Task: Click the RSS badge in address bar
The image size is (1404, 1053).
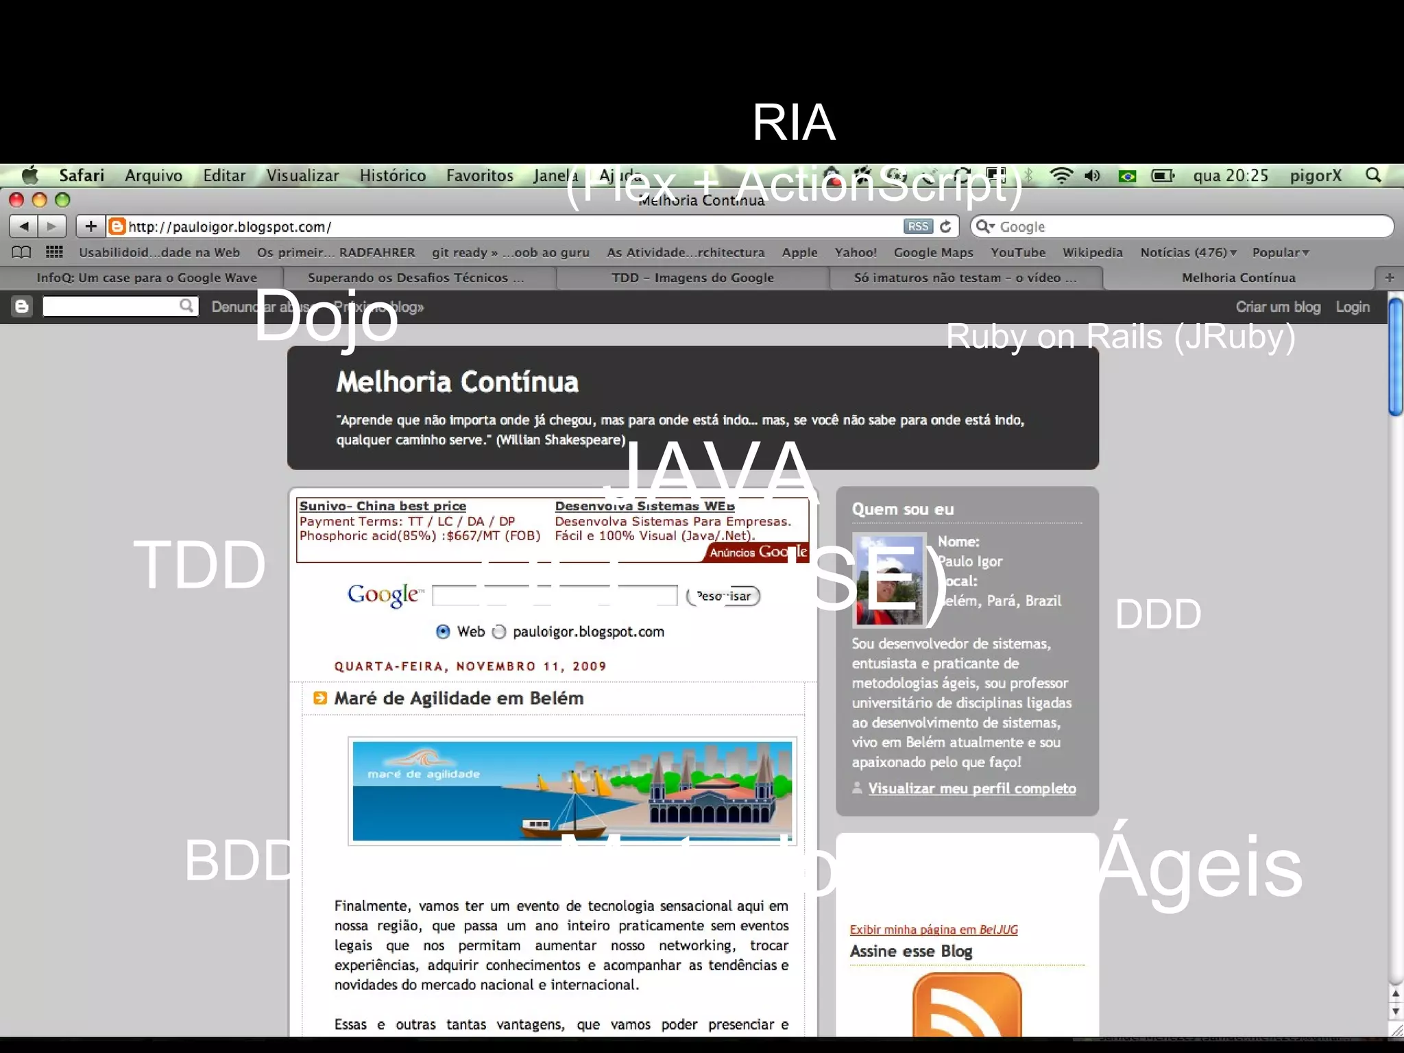Action: pos(918,226)
